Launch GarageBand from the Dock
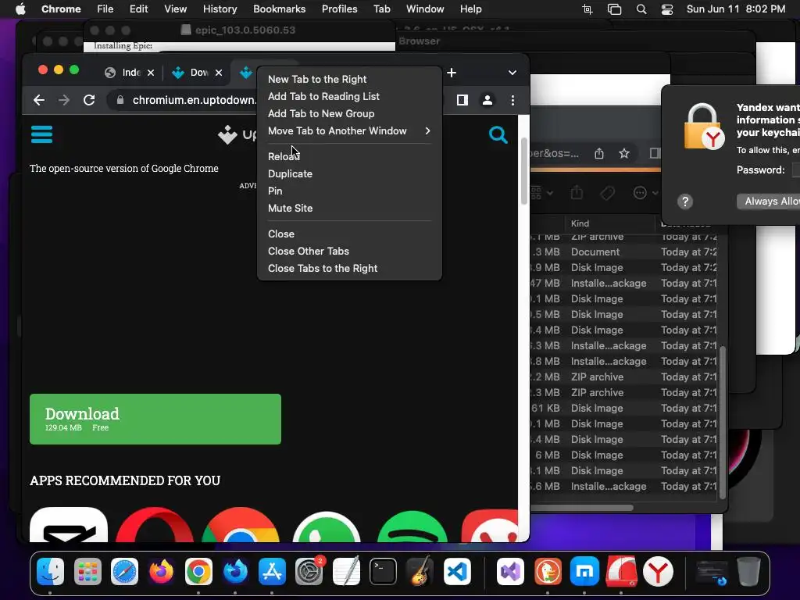800x600 pixels. point(420,571)
